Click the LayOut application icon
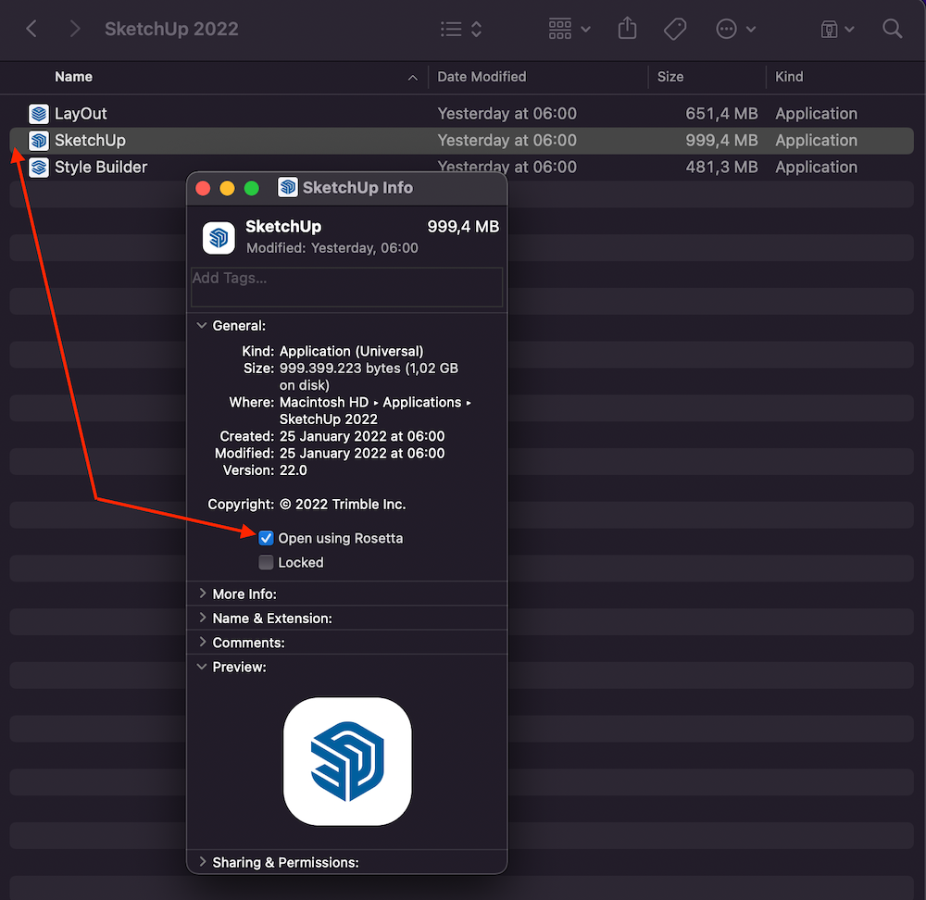Viewport: 926px width, 900px height. 39,114
